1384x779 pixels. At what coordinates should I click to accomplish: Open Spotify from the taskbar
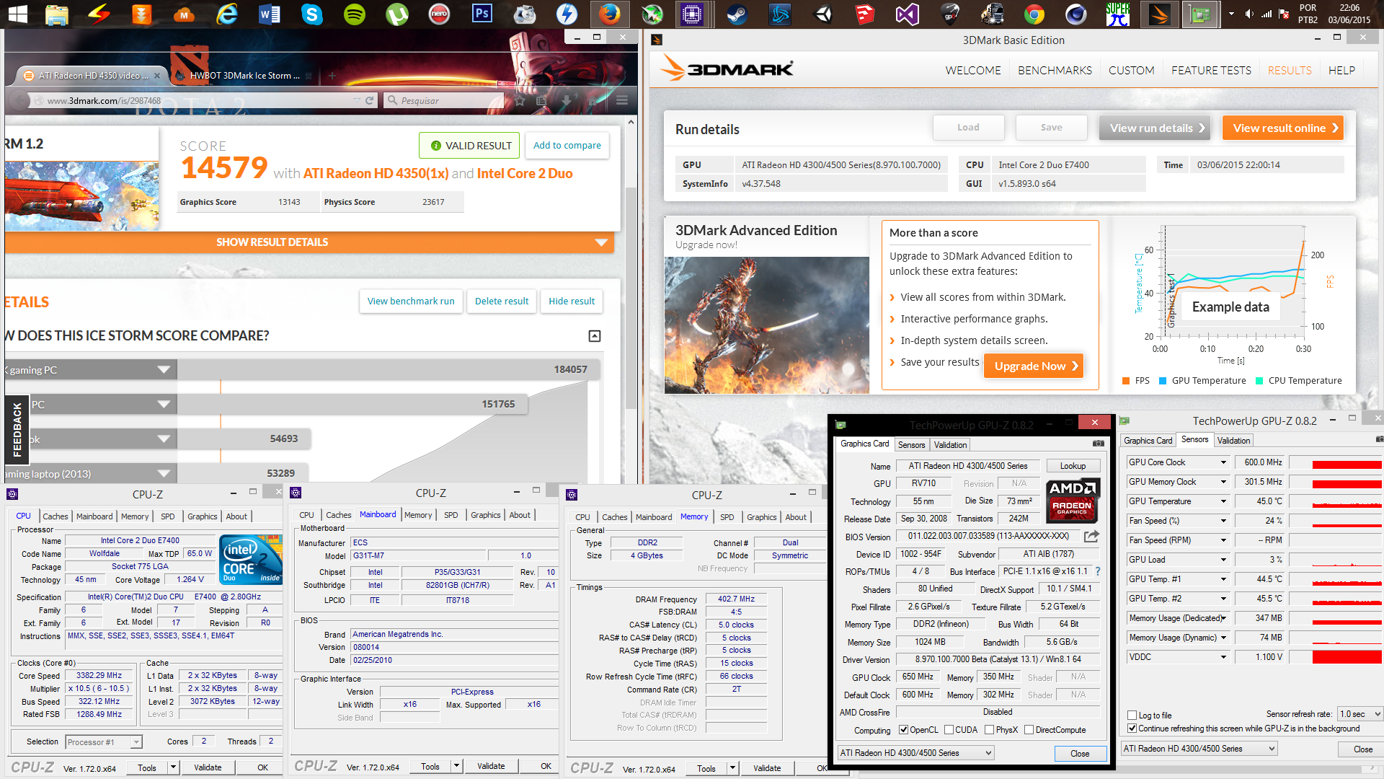pyautogui.click(x=355, y=14)
